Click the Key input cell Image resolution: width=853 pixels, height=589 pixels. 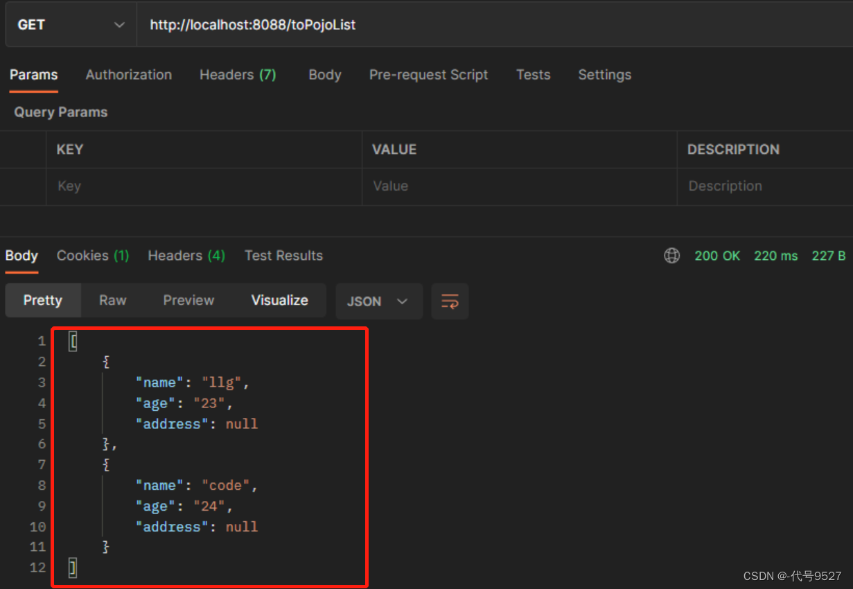point(204,186)
